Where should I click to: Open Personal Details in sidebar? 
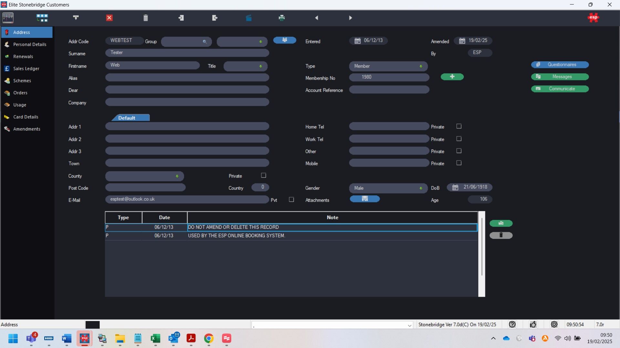(x=30, y=44)
